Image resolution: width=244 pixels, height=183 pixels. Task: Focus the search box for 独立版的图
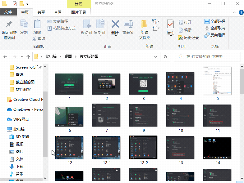pyautogui.click(x=207, y=57)
